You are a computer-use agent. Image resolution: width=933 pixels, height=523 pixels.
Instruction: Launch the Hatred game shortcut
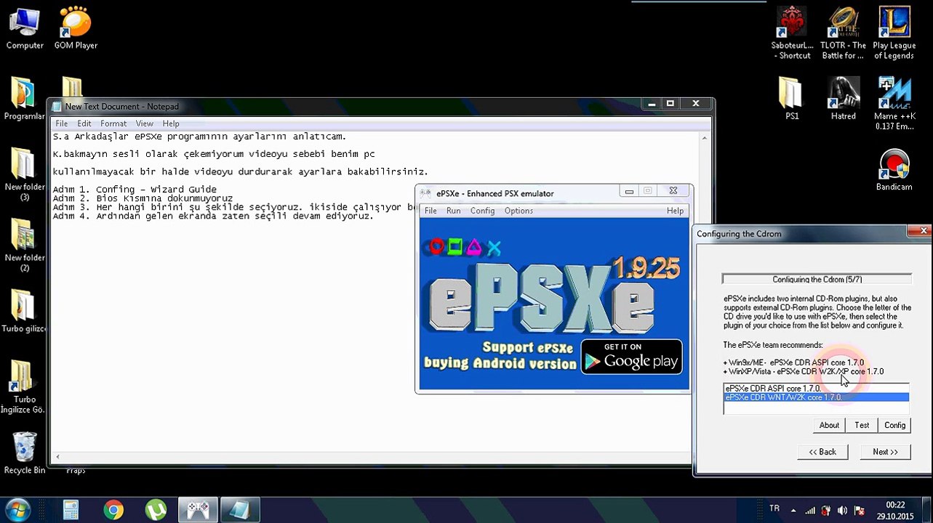coord(843,99)
